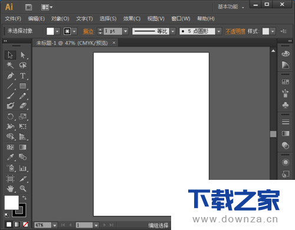This screenshot has height=230, width=295.
Task: Open the Color panel palette icon
Action: coord(286,54)
